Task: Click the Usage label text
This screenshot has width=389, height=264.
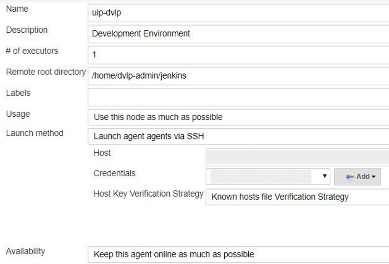Action: point(18,114)
